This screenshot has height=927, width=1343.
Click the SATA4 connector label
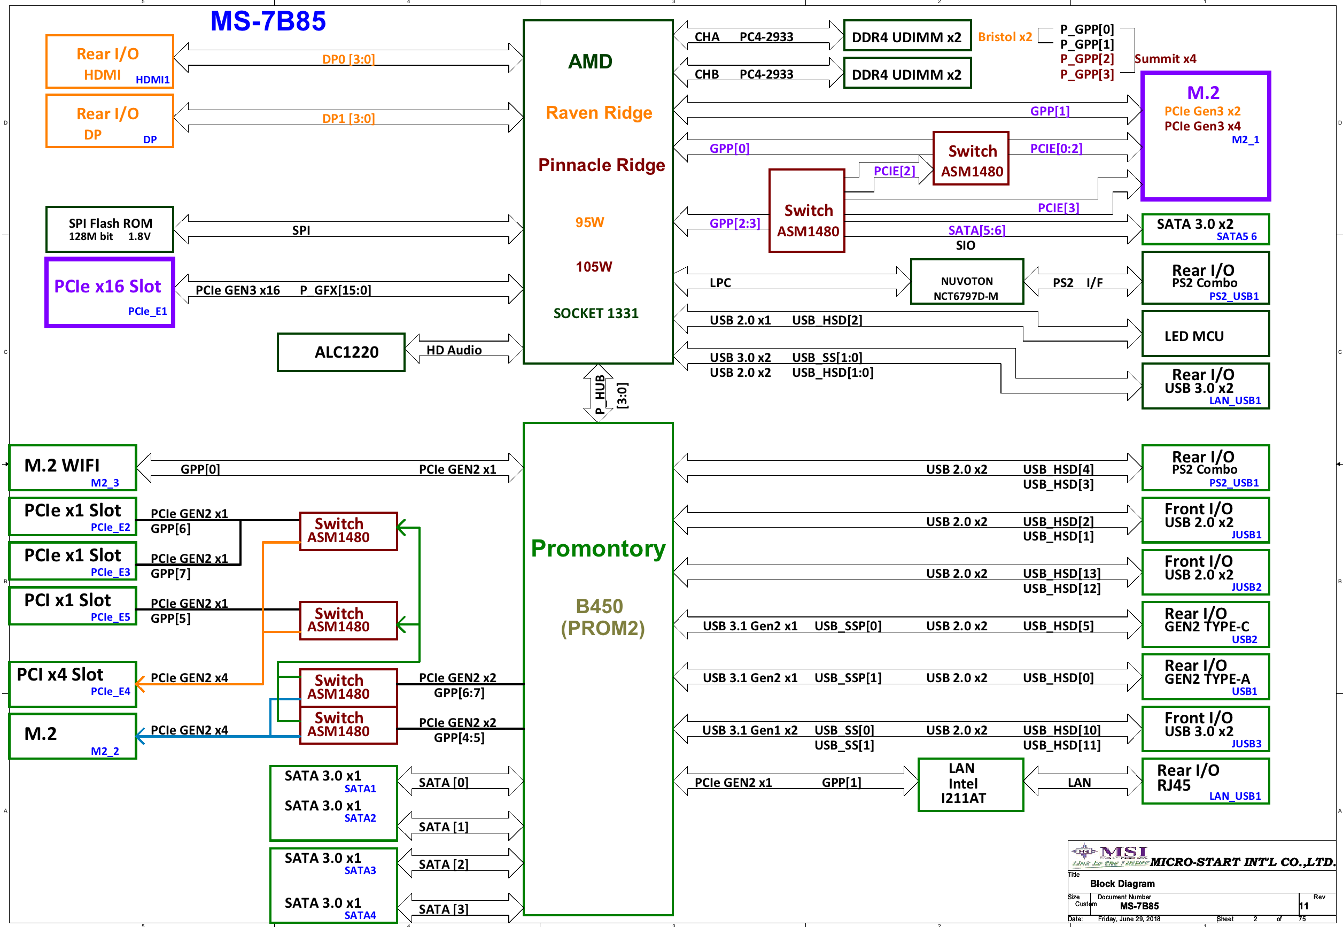point(360,915)
